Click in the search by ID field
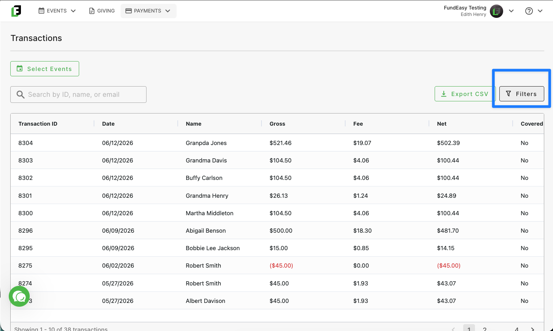 [78, 95]
